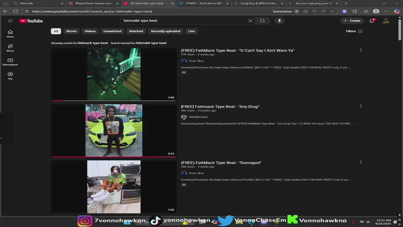Open YouTube notifications bell
The width and height of the screenshot is (403, 227).
(372, 21)
